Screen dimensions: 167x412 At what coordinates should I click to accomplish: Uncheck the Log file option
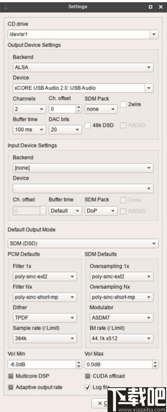(88, 387)
